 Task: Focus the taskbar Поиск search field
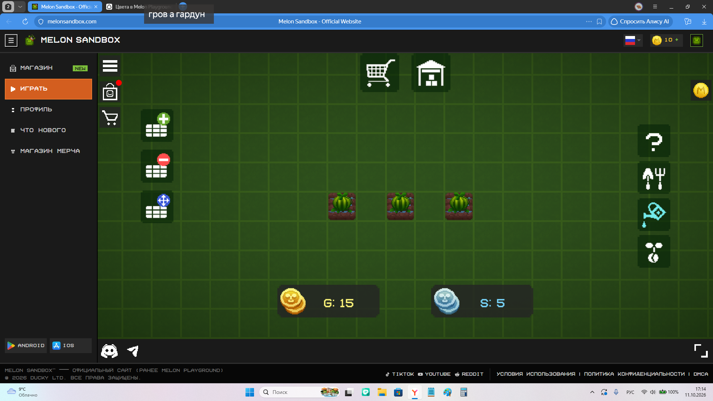click(x=299, y=392)
